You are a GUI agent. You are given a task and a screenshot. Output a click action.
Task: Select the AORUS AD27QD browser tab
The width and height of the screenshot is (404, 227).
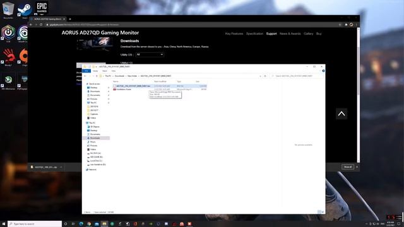[48, 19]
